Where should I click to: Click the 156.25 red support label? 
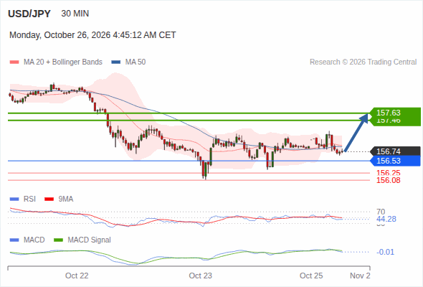pyautogui.click(x=388, y=173)
